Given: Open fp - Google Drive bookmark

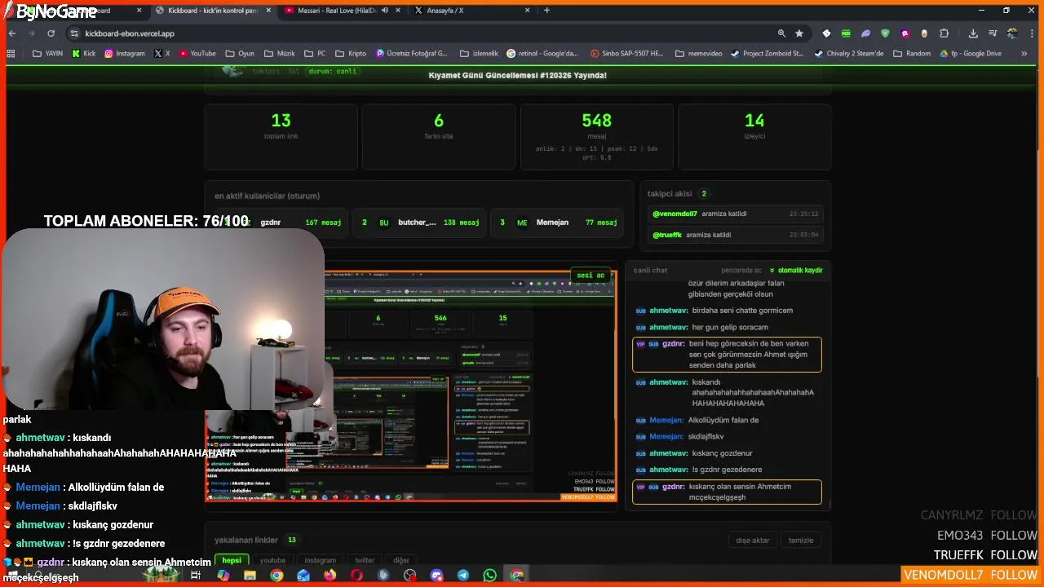Looking at the screenshot, I should click(x=971, y=53).
